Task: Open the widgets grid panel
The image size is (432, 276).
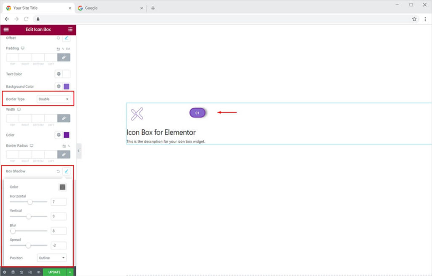Action: click(70, 29)
